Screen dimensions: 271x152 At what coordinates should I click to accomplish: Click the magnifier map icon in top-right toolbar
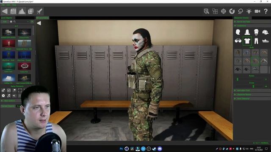tap(206, 11)
